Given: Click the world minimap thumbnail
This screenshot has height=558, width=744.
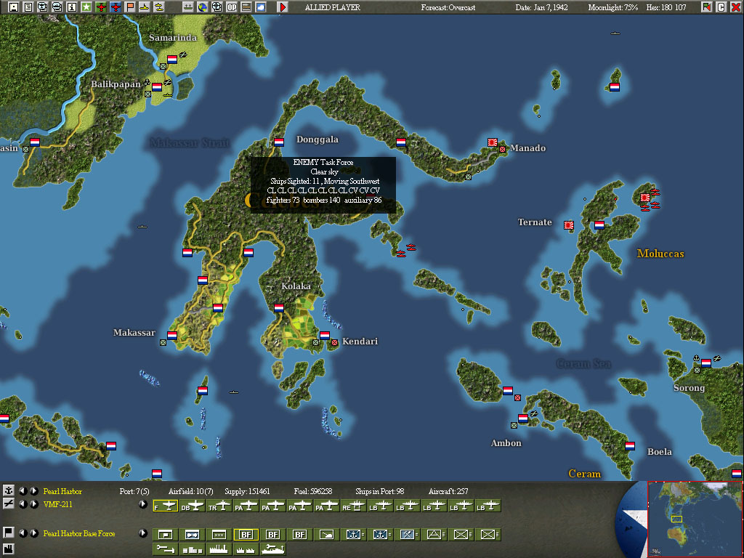Looking at the screenshot, I should click(695, 519).
